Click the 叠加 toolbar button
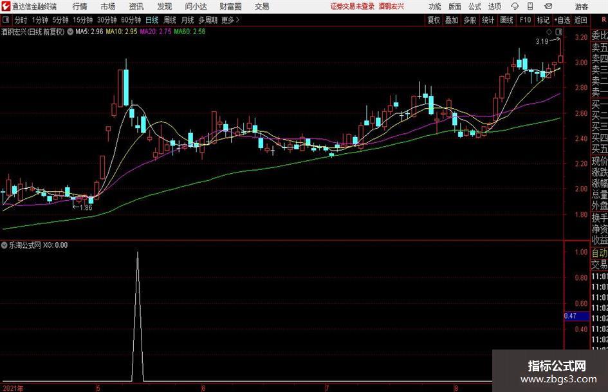Viewport: 608px width, 392px height. tap(452, 20)
